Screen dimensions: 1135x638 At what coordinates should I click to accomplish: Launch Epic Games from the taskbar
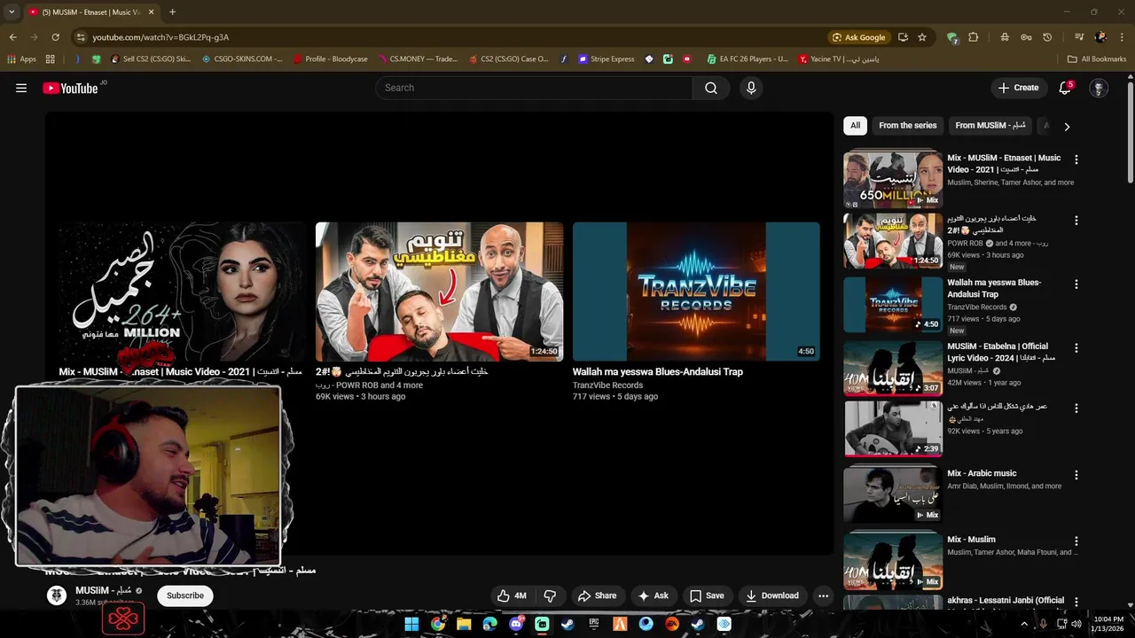(x=594, y=624)
